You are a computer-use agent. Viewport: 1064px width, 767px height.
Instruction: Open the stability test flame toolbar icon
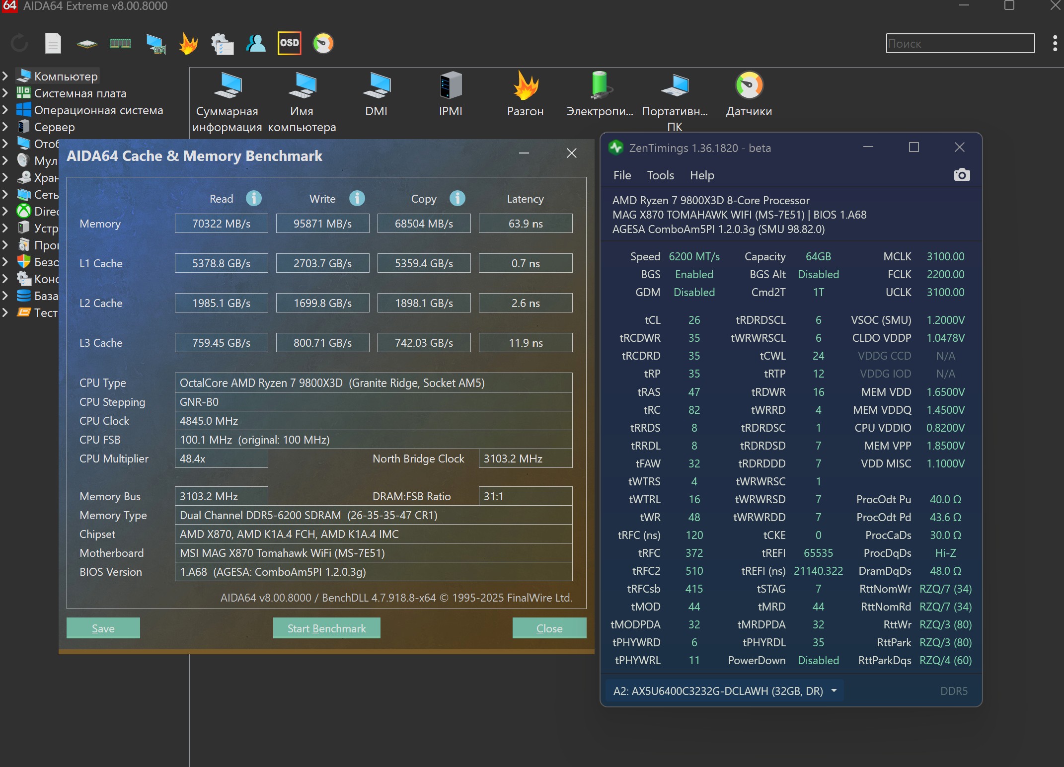(x=188, y=43)
